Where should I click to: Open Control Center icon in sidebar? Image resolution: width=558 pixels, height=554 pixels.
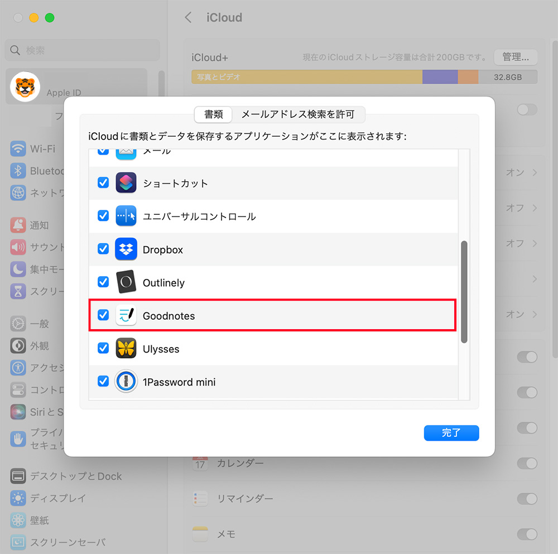(18, 389)
